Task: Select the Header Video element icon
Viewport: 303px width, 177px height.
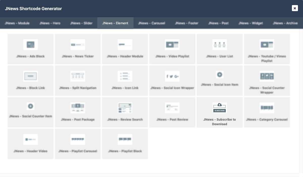Action: point(31,140)
